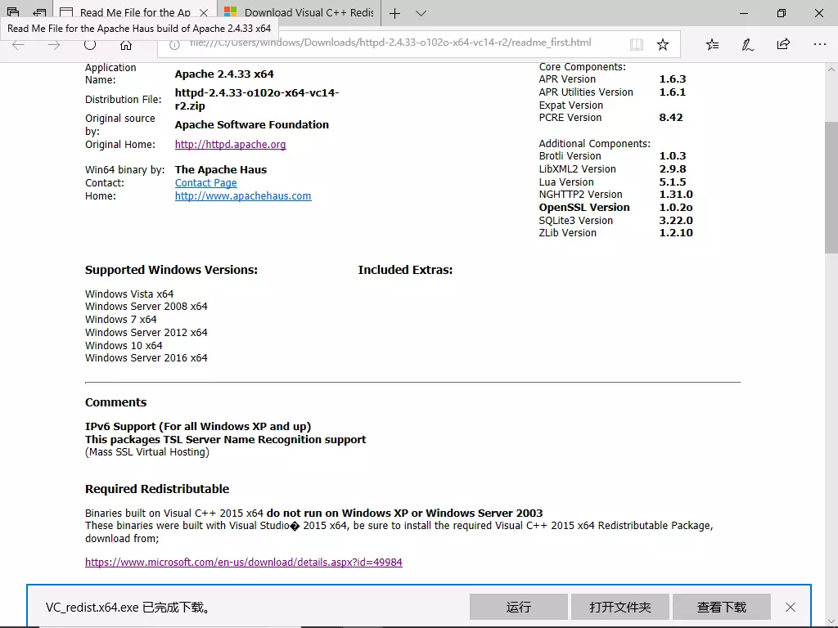Close the Read Me File tab
This screenshot has height=628, width=838.
(204, 13)
